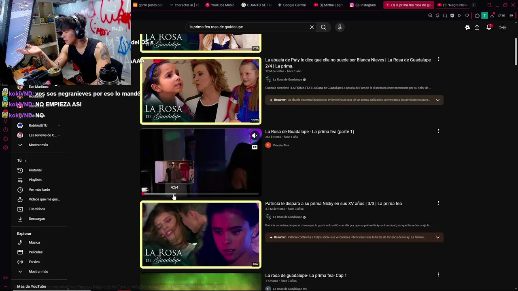This screenshot has height=291, width=518.
Task: Search open tabs via tab bar magnifier
Action: (489, 5)
